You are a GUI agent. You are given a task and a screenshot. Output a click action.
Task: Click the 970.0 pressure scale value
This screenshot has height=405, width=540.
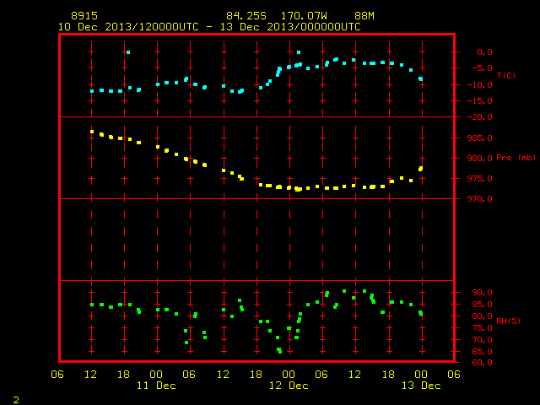pyautogui.click(x=480, y=199)
